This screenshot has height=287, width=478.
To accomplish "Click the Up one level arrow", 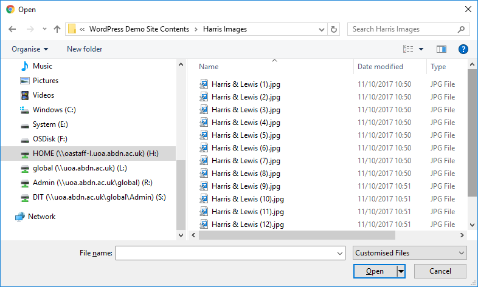I will (57, 29).
